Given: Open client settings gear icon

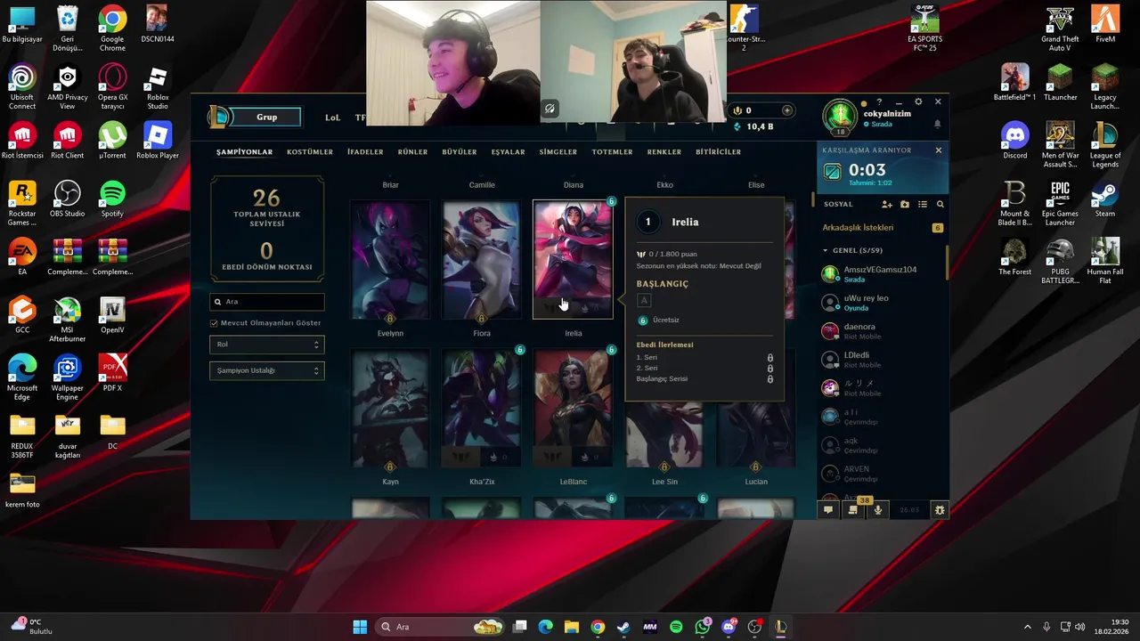Looking at the screenshot, I should point(918,101).
